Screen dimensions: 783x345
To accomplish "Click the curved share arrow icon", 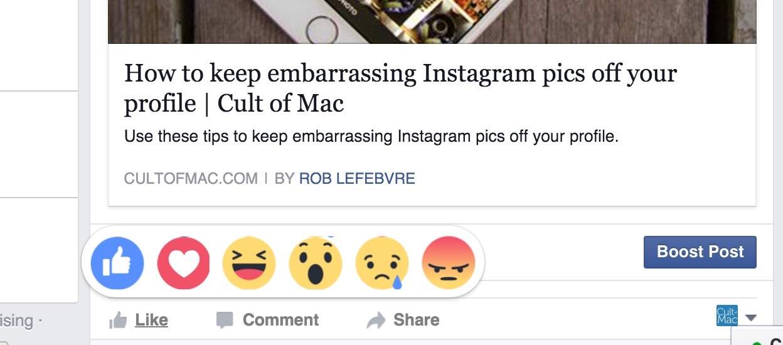I will pyautogui.click(x=375, y=321).
